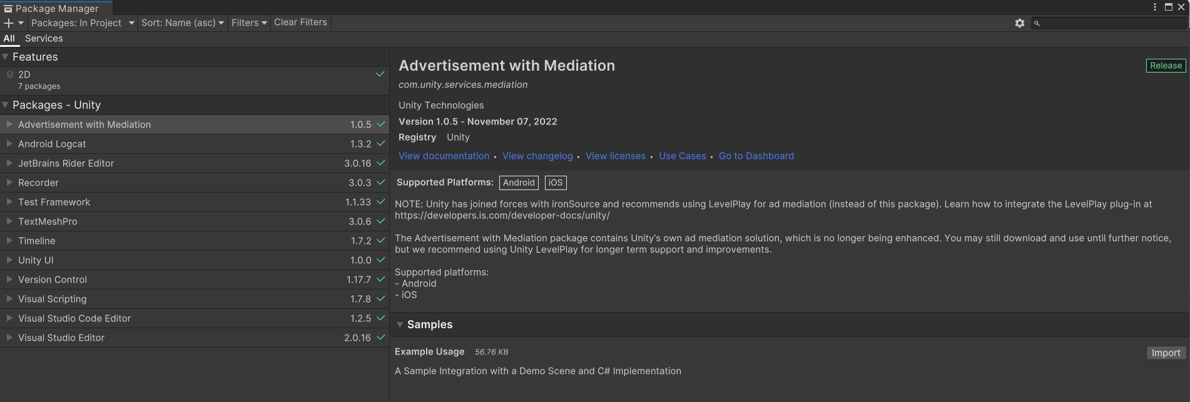The image size is (1190, 402).
Task: Click the 2D feature layers icon
Action: tap(10, 74)
